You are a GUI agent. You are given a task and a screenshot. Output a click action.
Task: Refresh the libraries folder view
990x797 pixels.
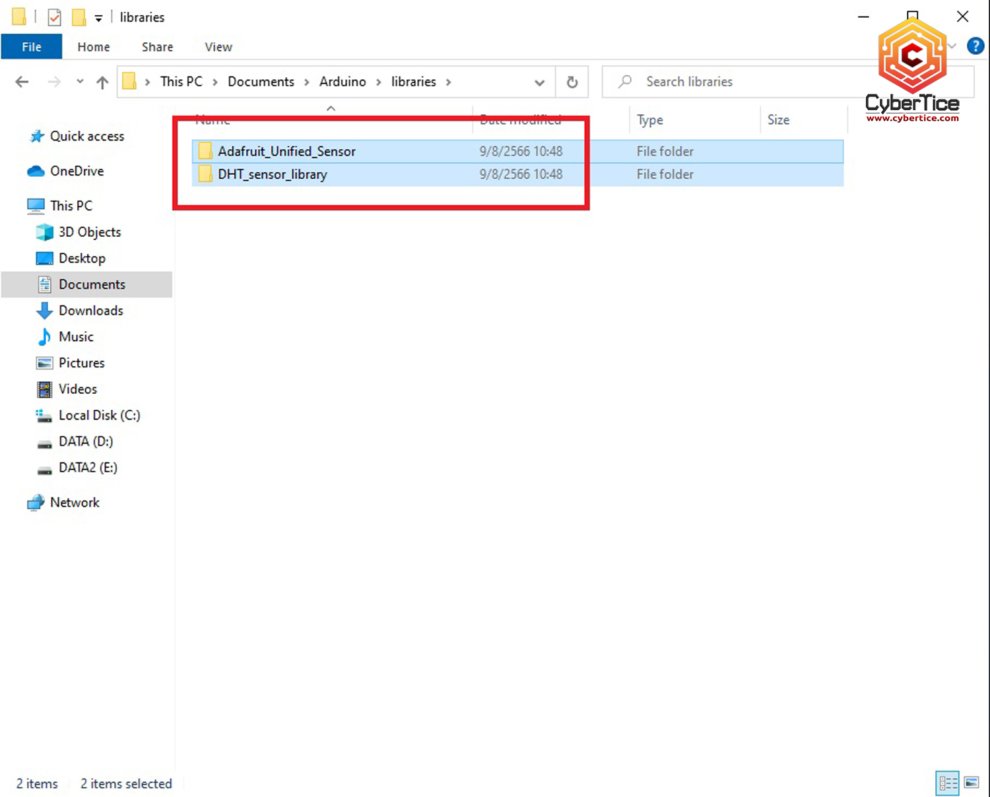coord(572,82)
